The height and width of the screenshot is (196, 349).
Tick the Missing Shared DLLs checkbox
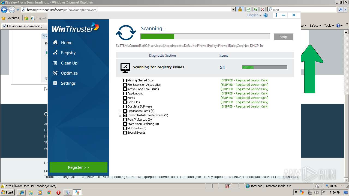pyautogui.click(x=125, y=81)
